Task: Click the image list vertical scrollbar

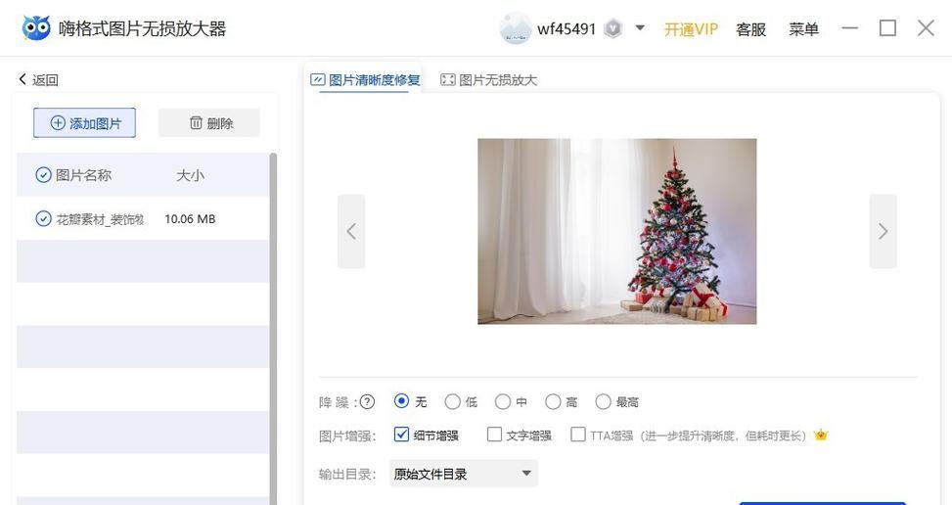Action: 273,328
